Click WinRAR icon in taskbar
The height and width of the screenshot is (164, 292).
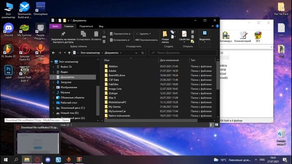point(79,160)
